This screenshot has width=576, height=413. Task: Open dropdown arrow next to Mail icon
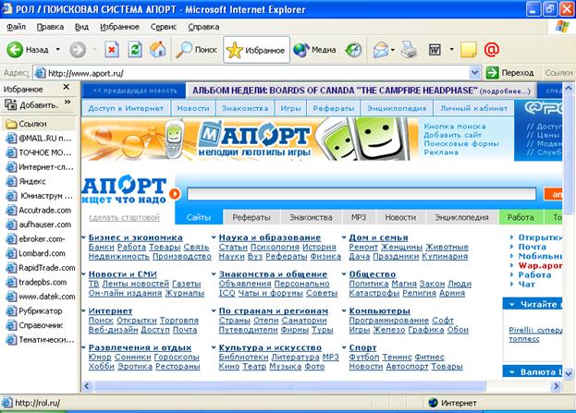pyautogui.click(x=393, y=50)
